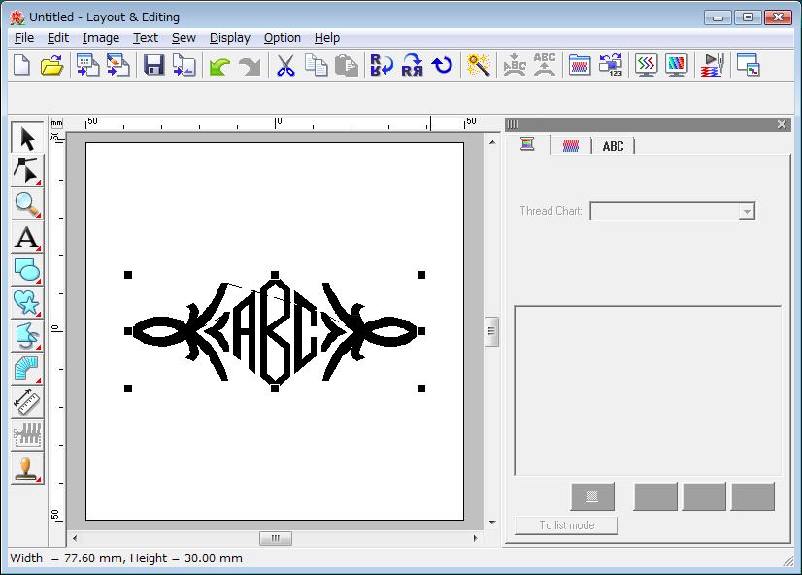Select the Text tool letter A
Viewport: 802px width, 575px height.
tap(27, 237)
